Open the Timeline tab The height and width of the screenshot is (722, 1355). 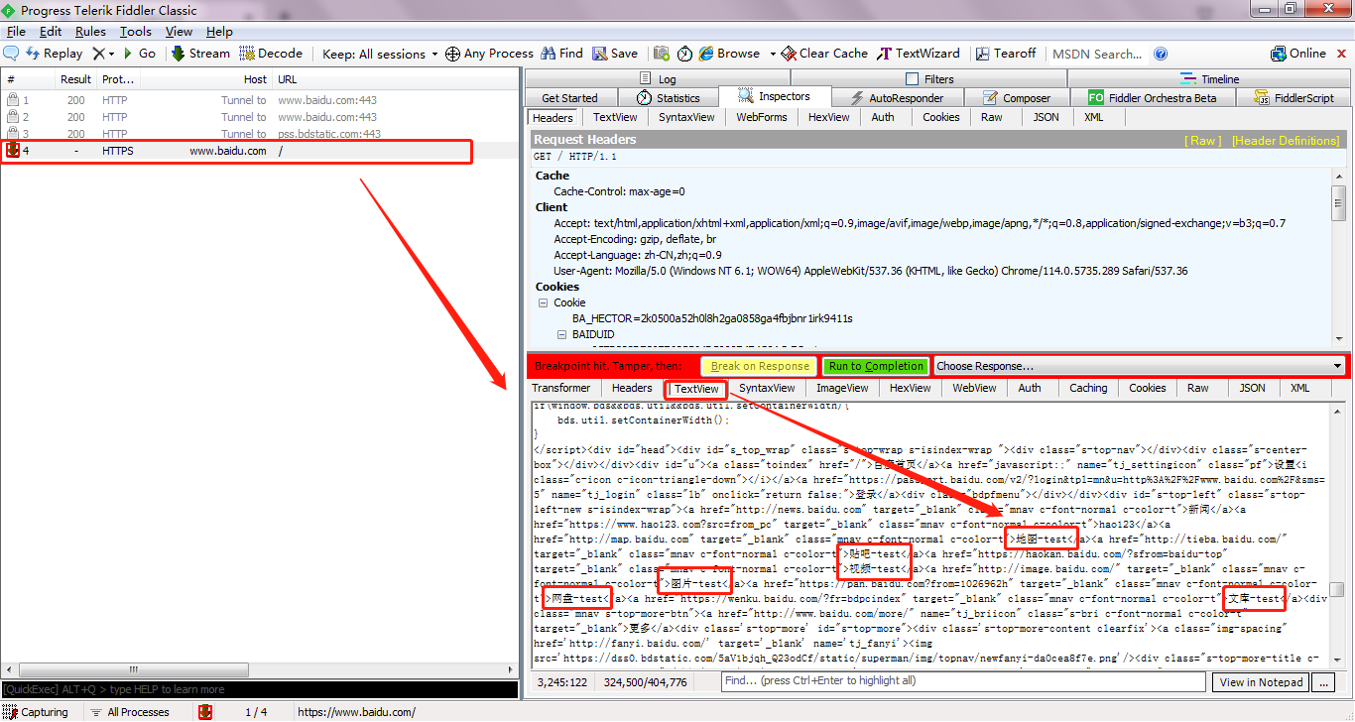point(1210,79)
